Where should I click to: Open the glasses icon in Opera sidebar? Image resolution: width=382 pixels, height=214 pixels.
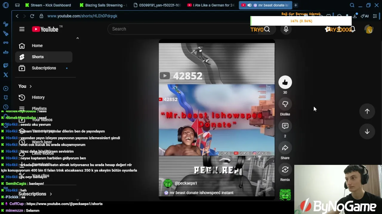[x=6, y=43]
